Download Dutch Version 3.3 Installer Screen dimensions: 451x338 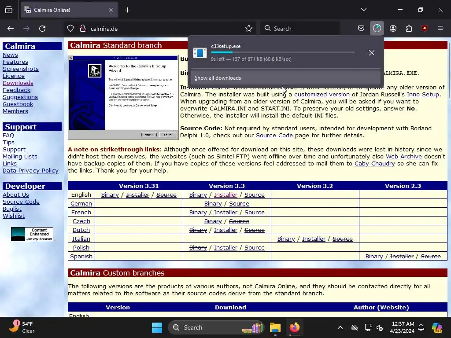coord(225,230)
